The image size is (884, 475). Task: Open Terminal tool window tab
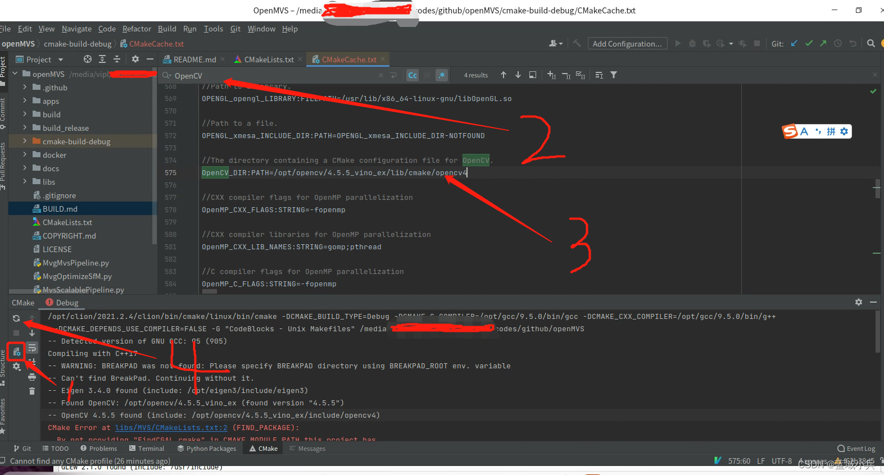(147, 449)
